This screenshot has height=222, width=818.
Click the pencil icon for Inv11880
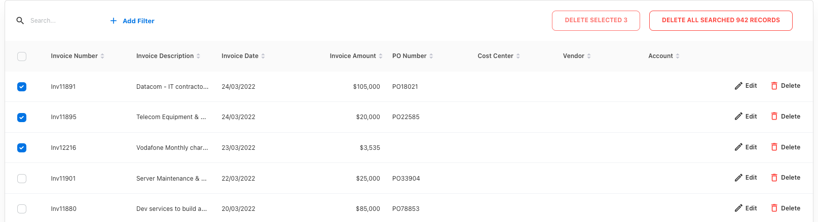738,208
